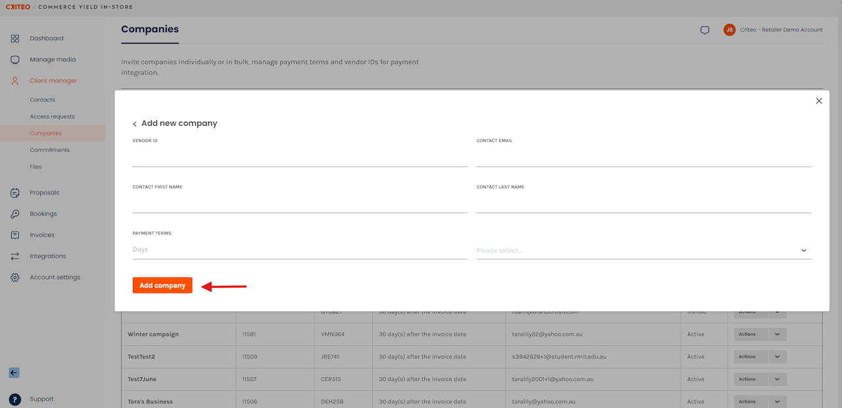842x408 pixels.
Task: Open Bookings via its key icon
Action: pos(14,214)
